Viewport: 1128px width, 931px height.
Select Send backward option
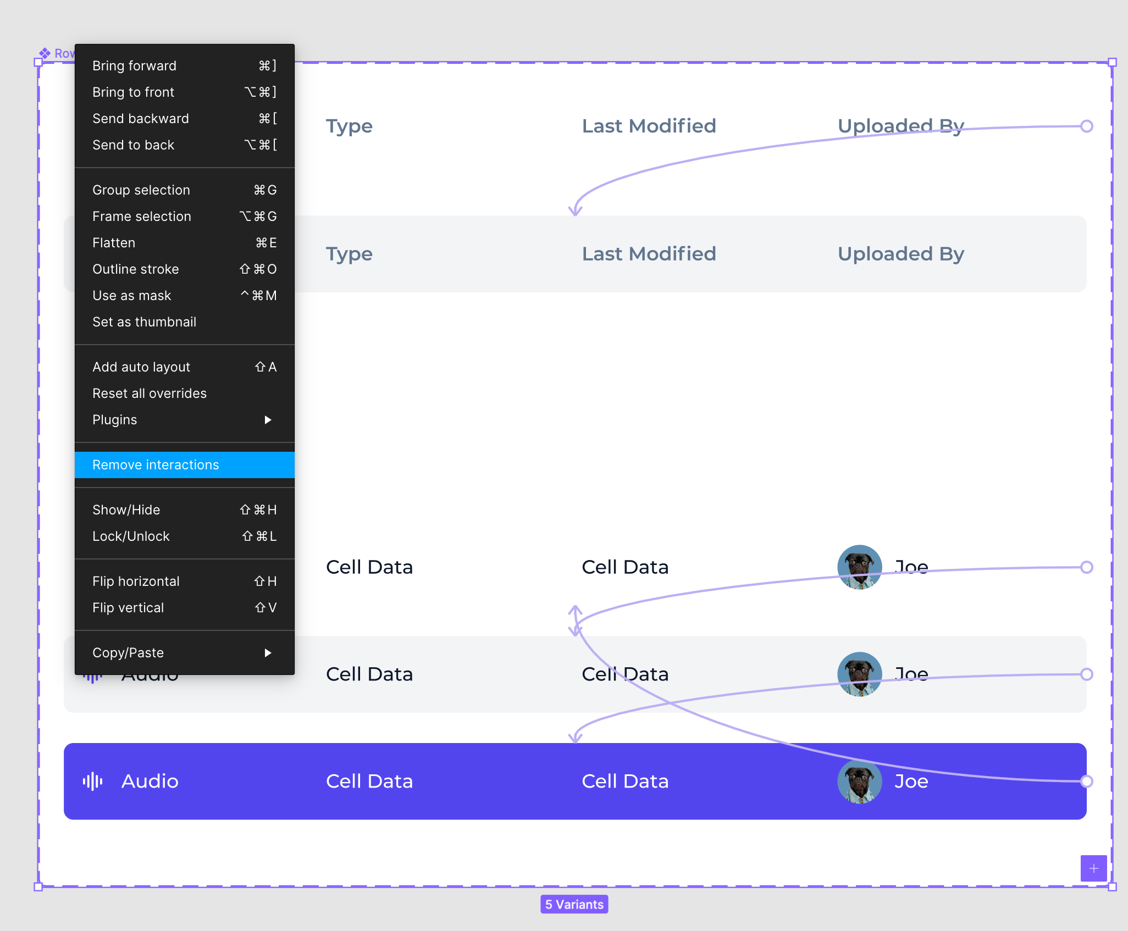pos(184,119)
